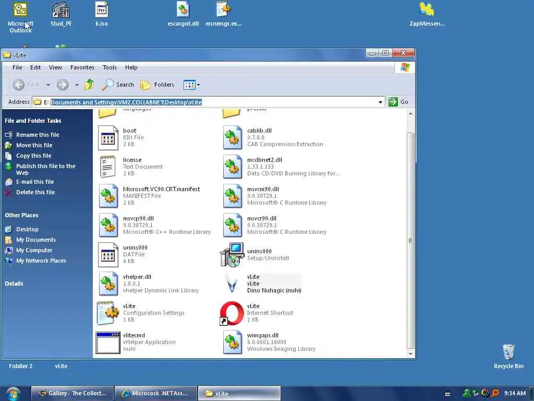Choose Delete this file
Viewport: 534px width, 401px height.
tap(30, 192)
